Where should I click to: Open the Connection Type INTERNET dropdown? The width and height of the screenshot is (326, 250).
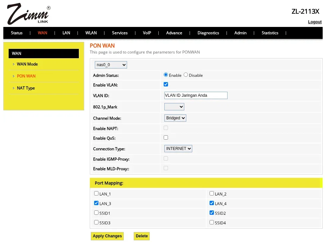point(178,149)
